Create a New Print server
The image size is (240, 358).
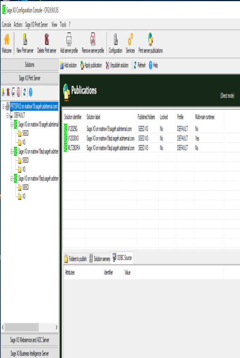(25, 39)
